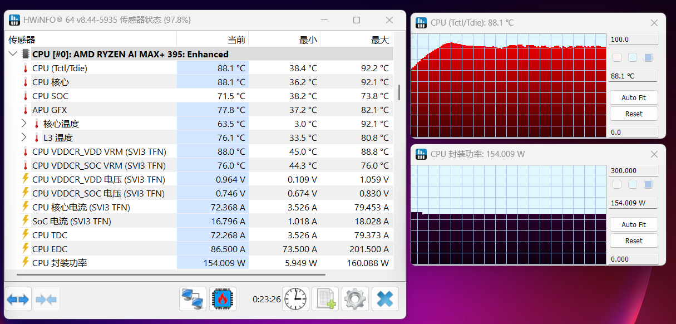Image resolution: width=676 pixels, height=324 pixels.
Task: Select the dark blue swatch in power graph
Action: point(648,184)
